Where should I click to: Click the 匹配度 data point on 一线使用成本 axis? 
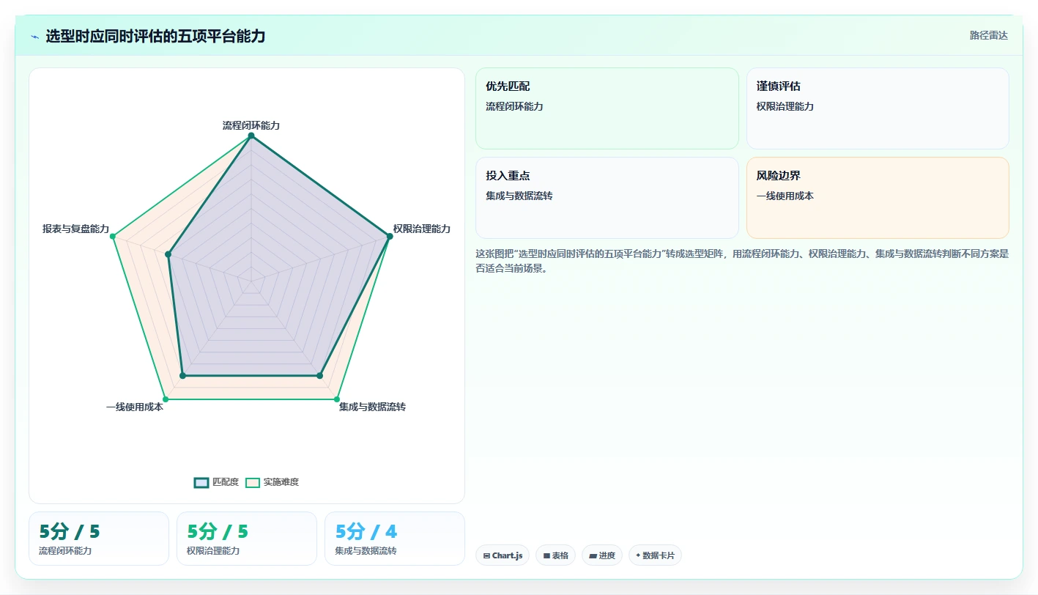pyautogui.click(x=182, y=376)
